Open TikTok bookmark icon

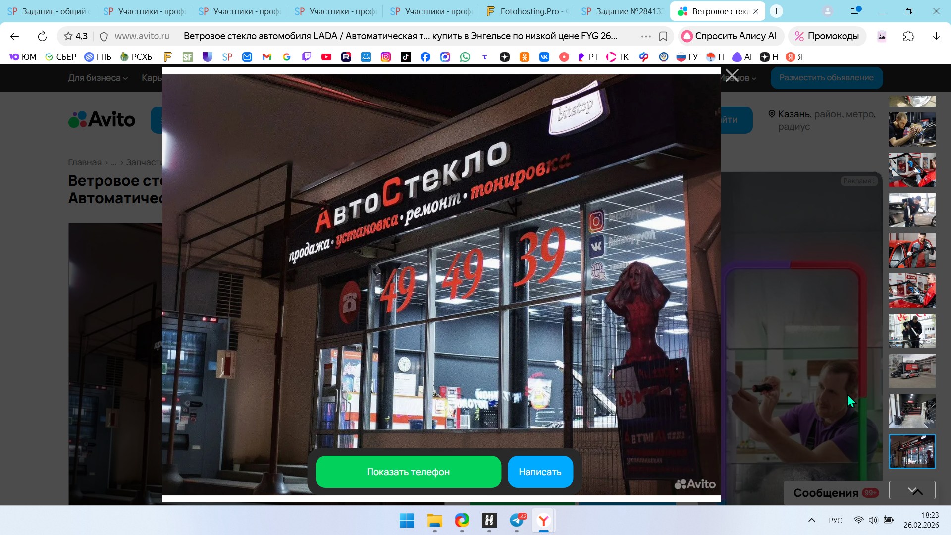click(405, 57)
